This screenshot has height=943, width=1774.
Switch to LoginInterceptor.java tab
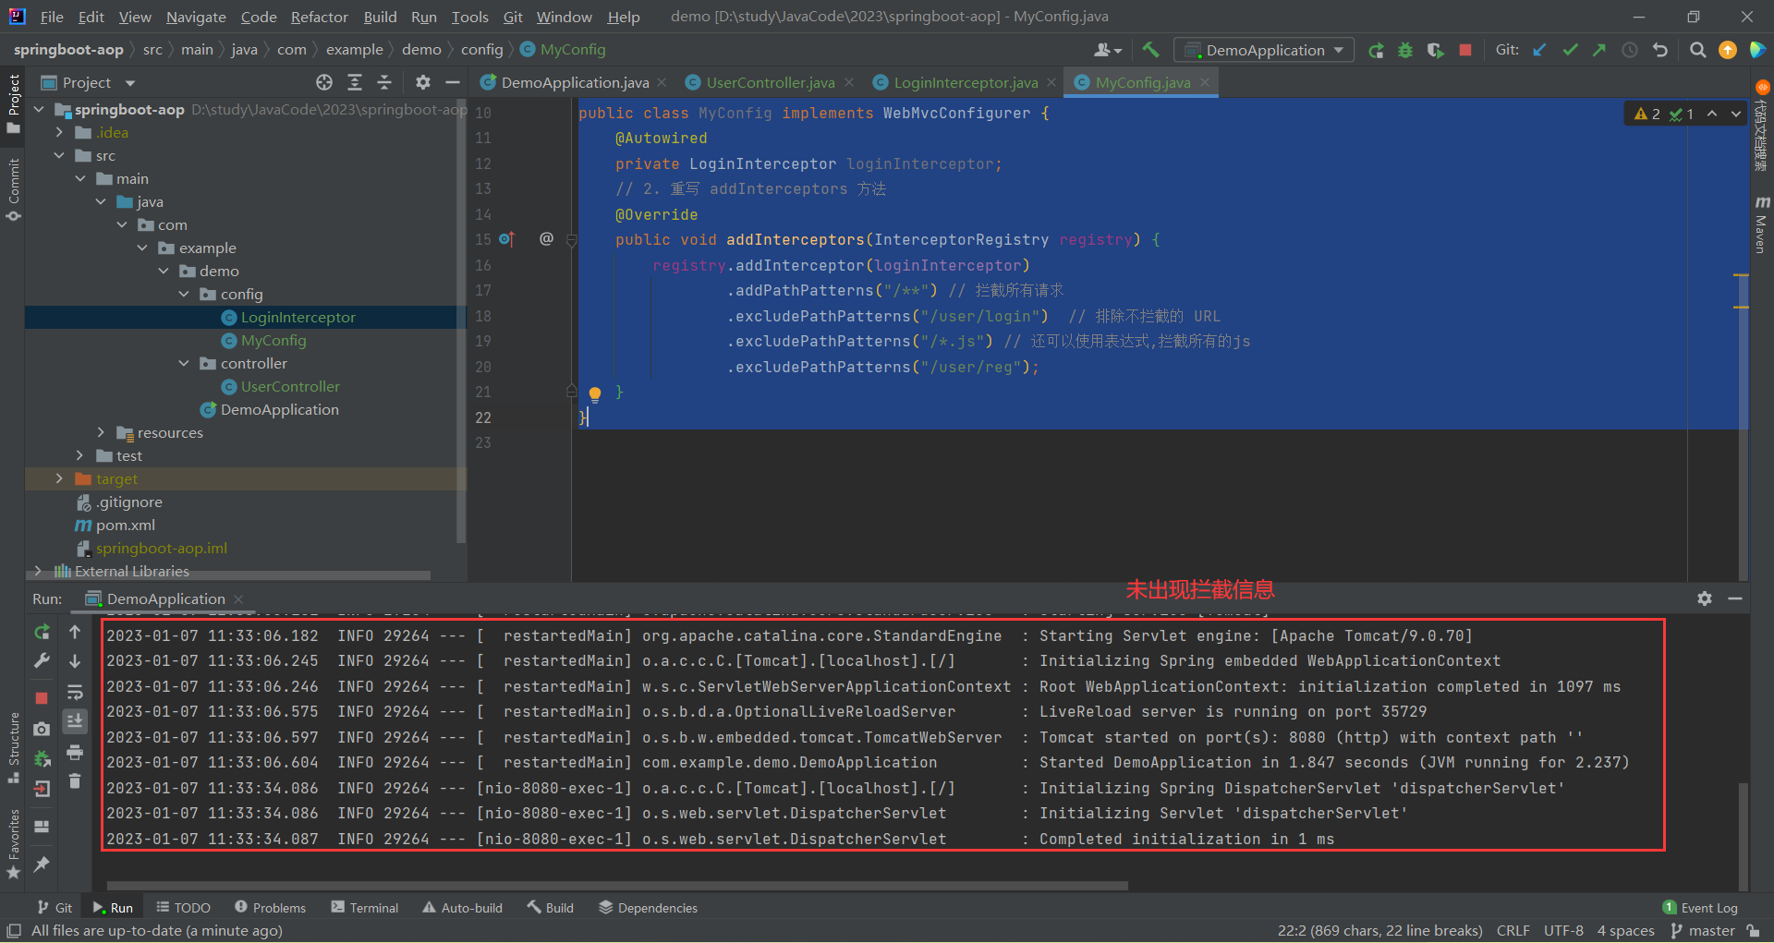coord(966,83)
